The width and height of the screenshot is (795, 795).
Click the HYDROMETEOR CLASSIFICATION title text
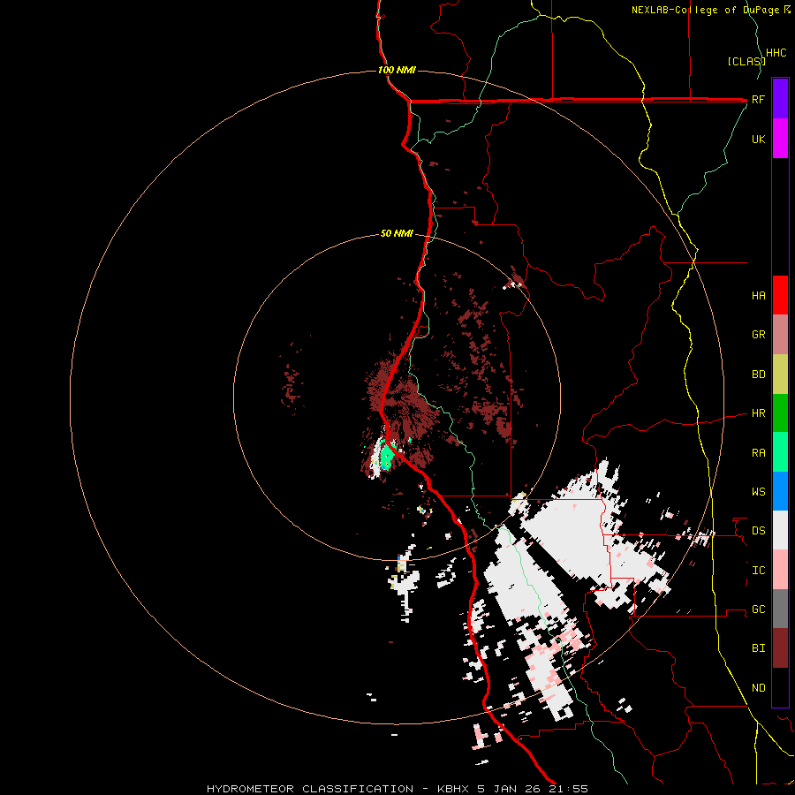pyautogui.click(x=310, y=789)
